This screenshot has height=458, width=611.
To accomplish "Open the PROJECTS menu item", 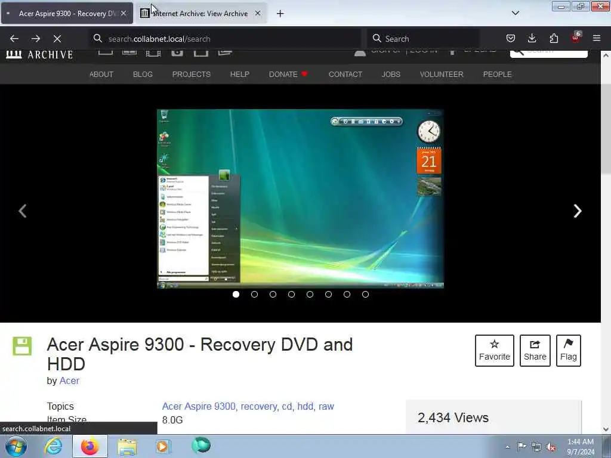I will (x=192, y=74).
